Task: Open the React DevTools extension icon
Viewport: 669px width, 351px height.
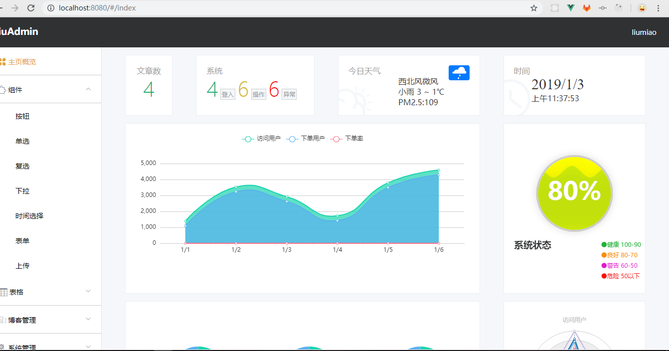Action: pyautogui.click(x=555, y=8)
